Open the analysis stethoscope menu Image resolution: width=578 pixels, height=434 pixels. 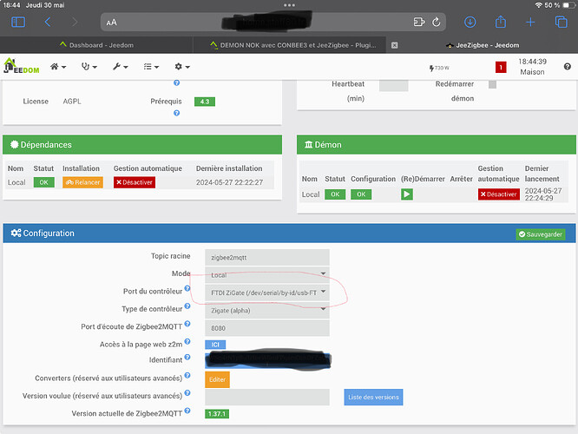[89, 67]
